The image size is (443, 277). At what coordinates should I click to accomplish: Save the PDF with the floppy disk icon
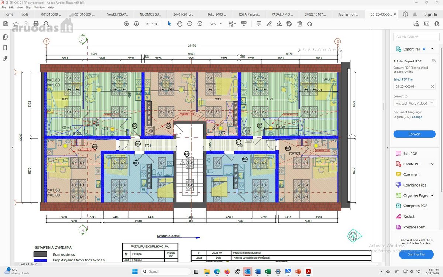[x=6, y=24]
